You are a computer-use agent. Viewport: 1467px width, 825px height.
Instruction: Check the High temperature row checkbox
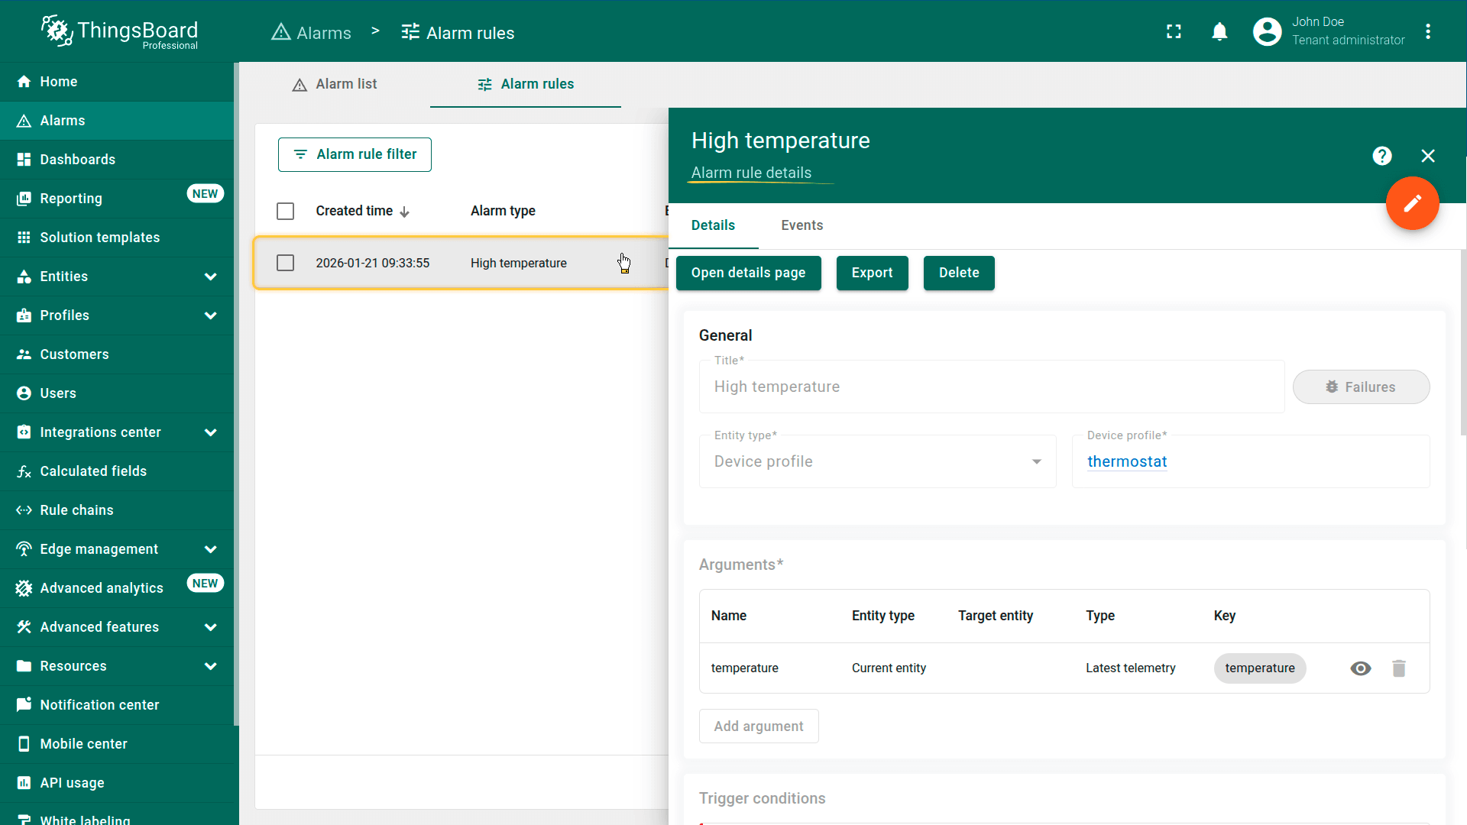click(285, 263)
